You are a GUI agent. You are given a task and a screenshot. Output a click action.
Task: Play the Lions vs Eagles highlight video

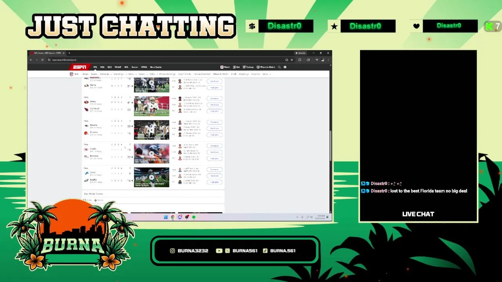[151, 177]
